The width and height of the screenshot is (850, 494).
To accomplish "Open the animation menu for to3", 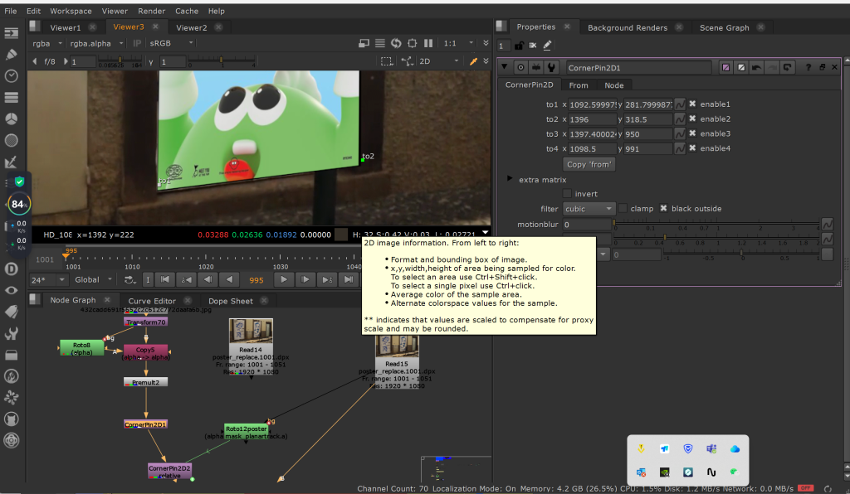I will 680,134.
